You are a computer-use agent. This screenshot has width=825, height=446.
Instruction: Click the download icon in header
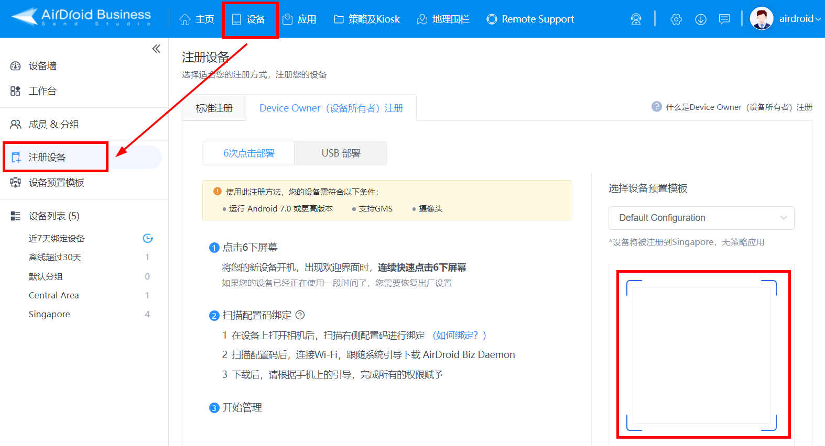pyautogui.click(x=701, y=19)
